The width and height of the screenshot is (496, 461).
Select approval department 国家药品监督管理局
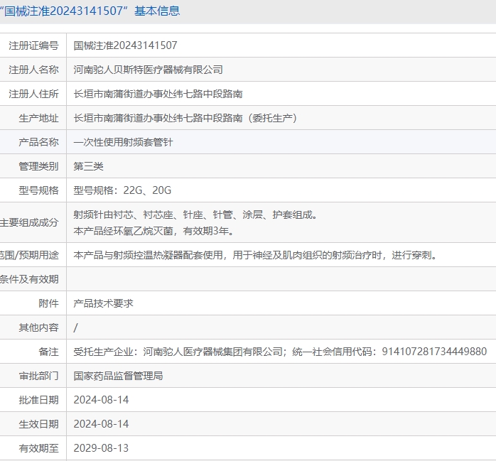pos(118,376)
